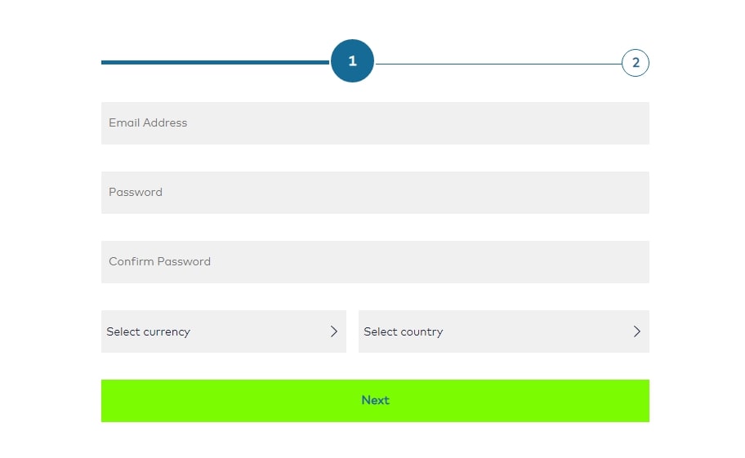745x458 pixels.
Task: Click the number 2 in the outlined circle
Action: click(636, 63)
